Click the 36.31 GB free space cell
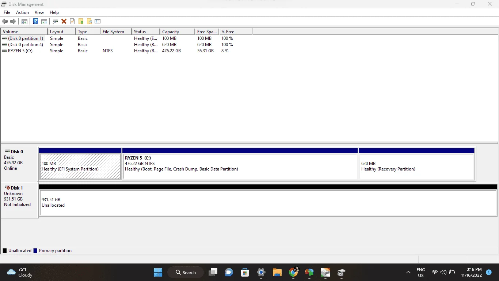 tap(205, 51)
